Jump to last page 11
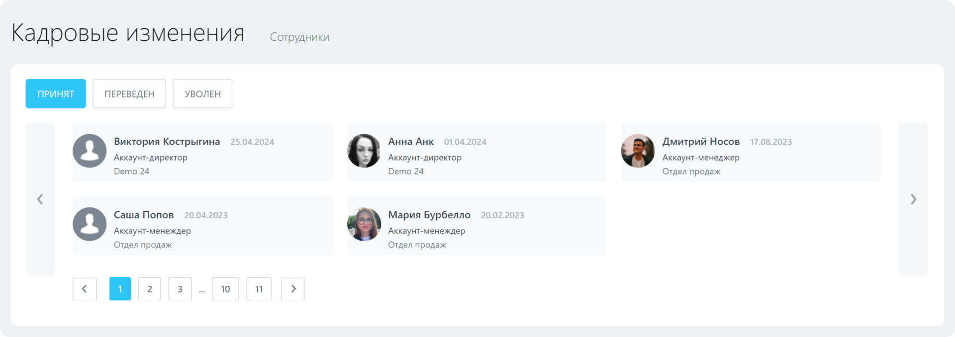 pos(259,289)
